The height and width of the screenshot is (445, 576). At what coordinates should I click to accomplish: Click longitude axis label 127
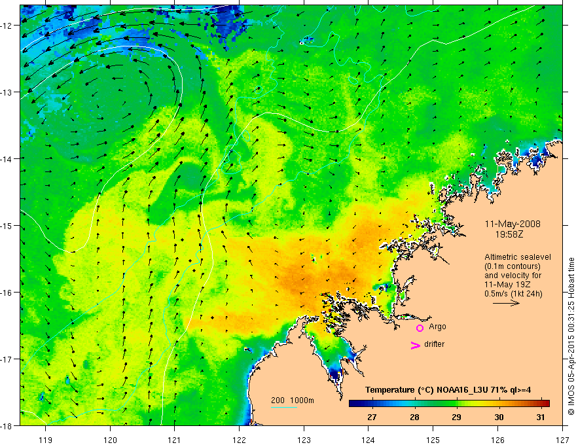tap(562, 440)
